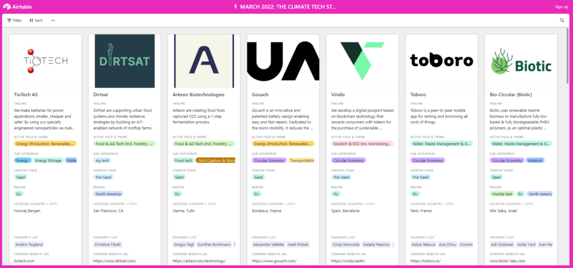Viewport: 573px width, 268px height.
Task: Click the Toboro card title
Action: [x=418, y=95]
